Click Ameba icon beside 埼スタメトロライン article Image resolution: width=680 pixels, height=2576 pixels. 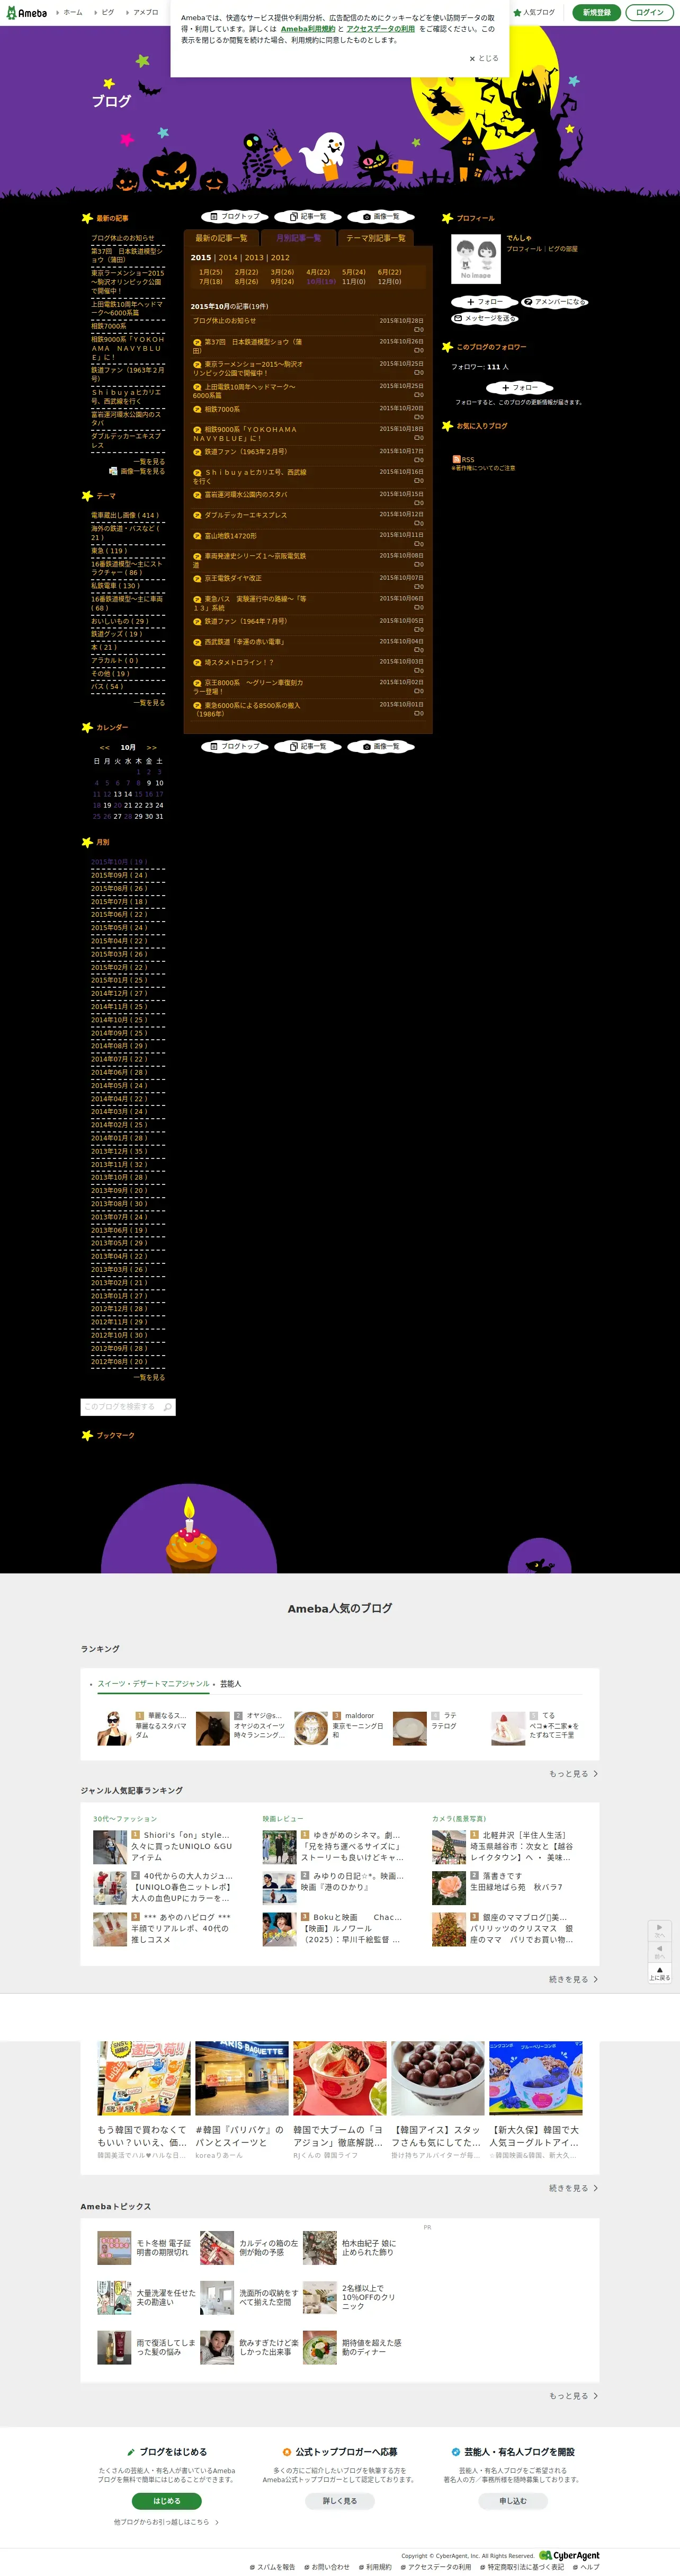(197, 662)
